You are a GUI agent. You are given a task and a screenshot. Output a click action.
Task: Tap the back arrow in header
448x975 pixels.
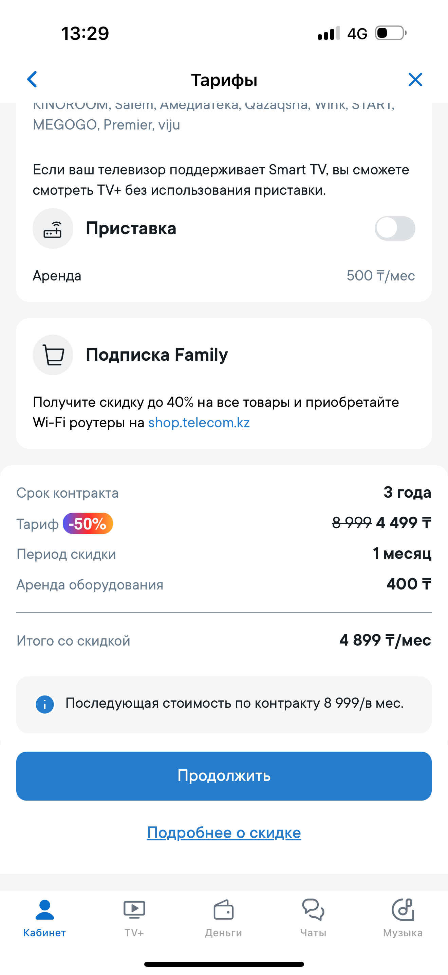coord(33,80)
